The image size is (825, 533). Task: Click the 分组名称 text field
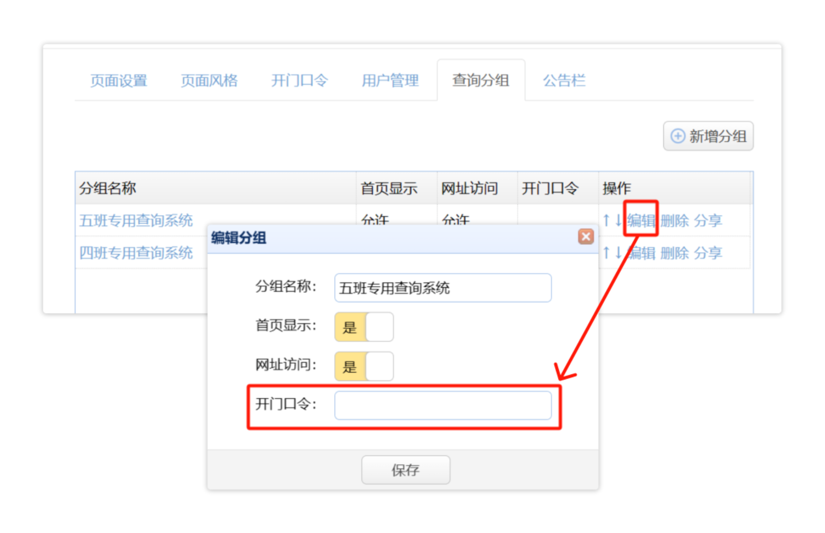pos(442,288)
